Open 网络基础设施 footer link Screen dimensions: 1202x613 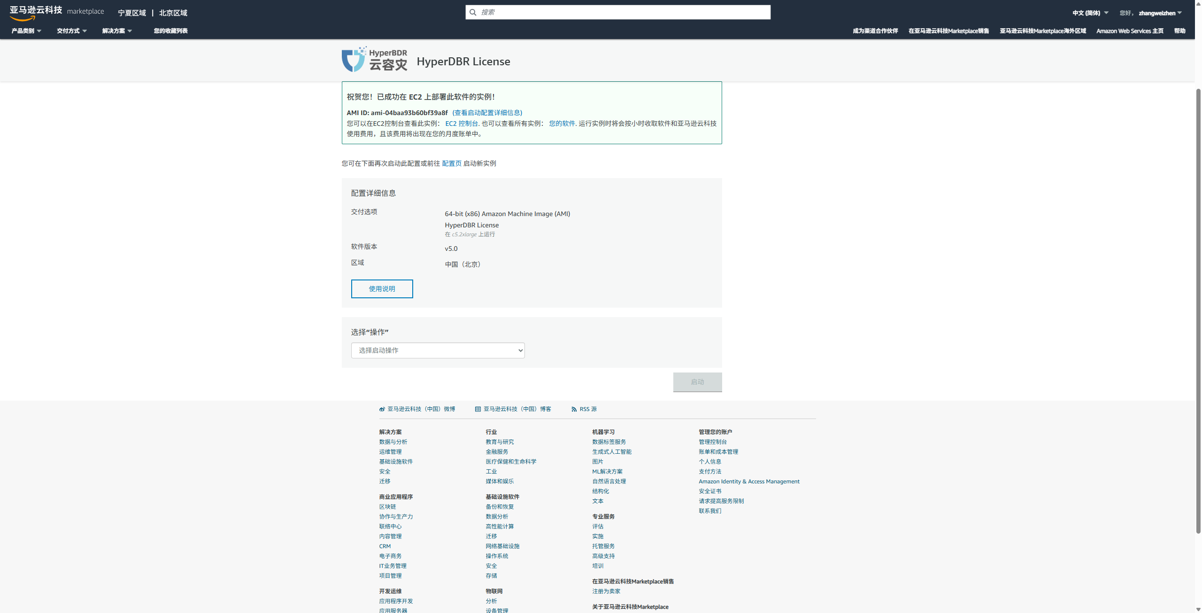click(x=502, y=546)
